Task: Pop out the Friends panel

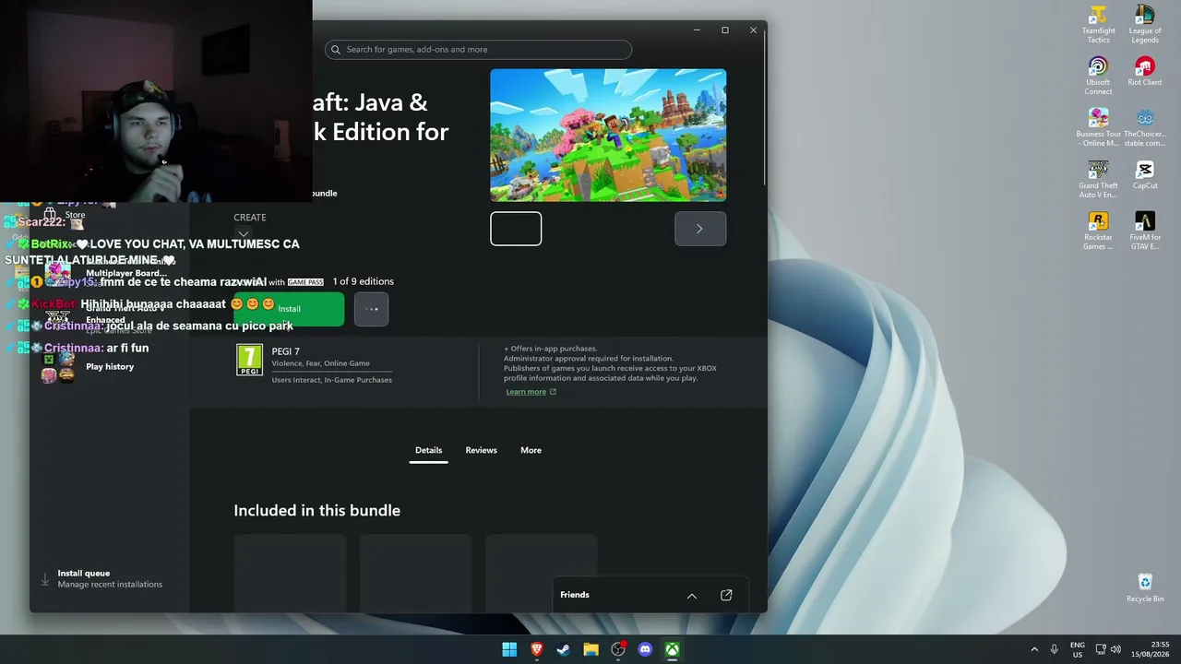Action: pyautogui.click(x=726, y=595)
